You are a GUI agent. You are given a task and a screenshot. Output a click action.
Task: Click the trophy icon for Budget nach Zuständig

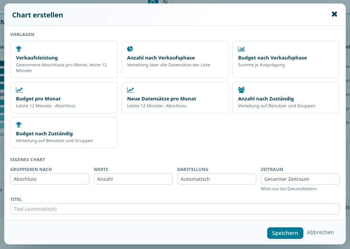19,125
